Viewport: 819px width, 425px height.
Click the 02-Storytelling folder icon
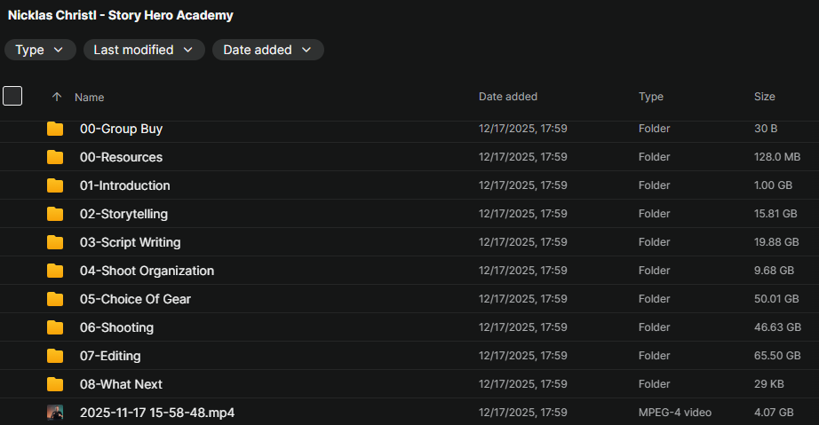(55, 214)
